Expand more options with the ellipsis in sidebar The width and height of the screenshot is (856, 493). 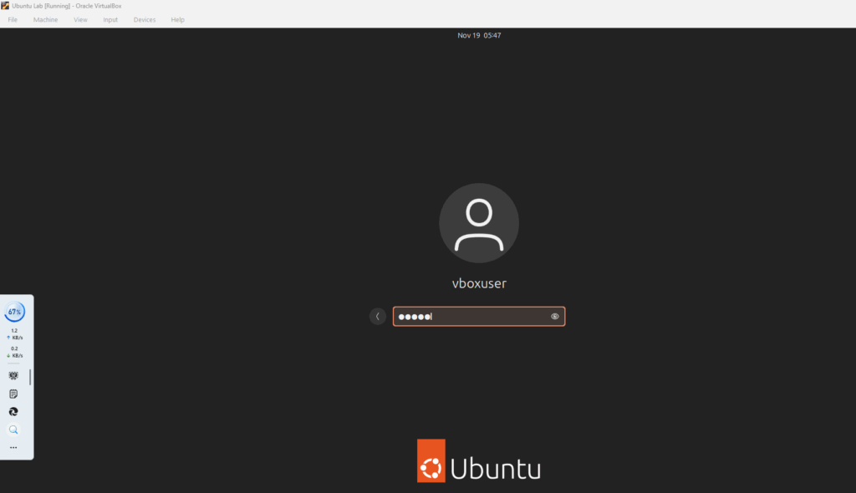point(13,447)
